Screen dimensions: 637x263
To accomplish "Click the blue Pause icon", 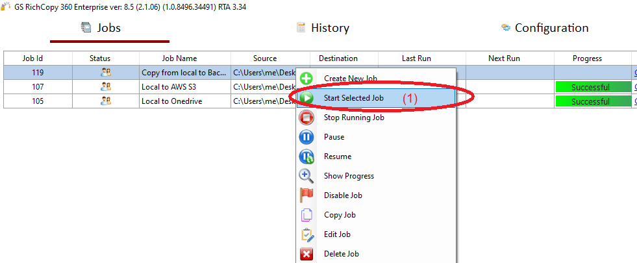I will 306,137.
